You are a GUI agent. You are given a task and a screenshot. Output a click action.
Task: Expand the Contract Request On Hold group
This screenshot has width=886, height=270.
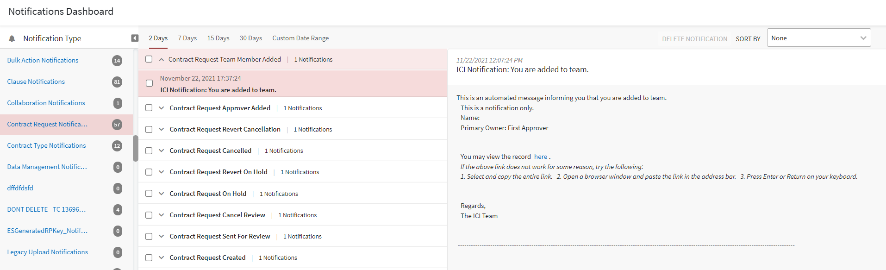pyautogui.click(x=162, y=194)
